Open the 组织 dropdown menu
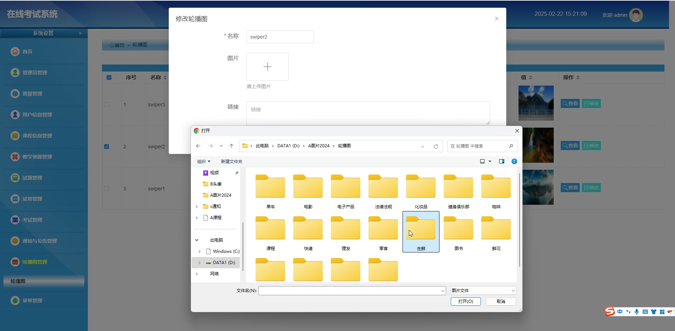 point(204,161)
